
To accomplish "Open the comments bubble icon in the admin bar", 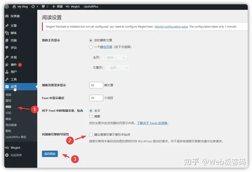I will click(43, 7).
